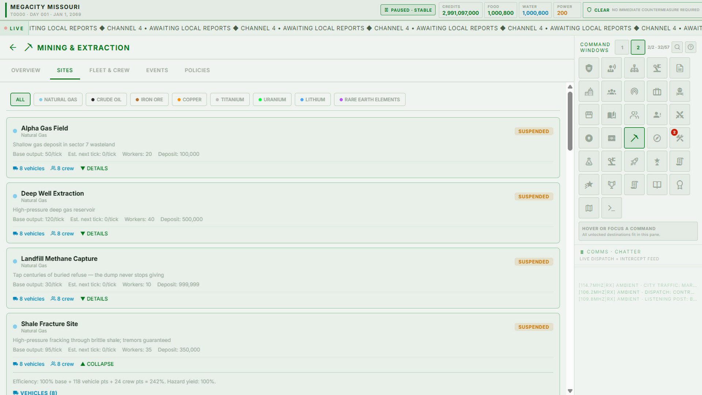Open the crossed swords command icon
702x395 pixels.
679,115
